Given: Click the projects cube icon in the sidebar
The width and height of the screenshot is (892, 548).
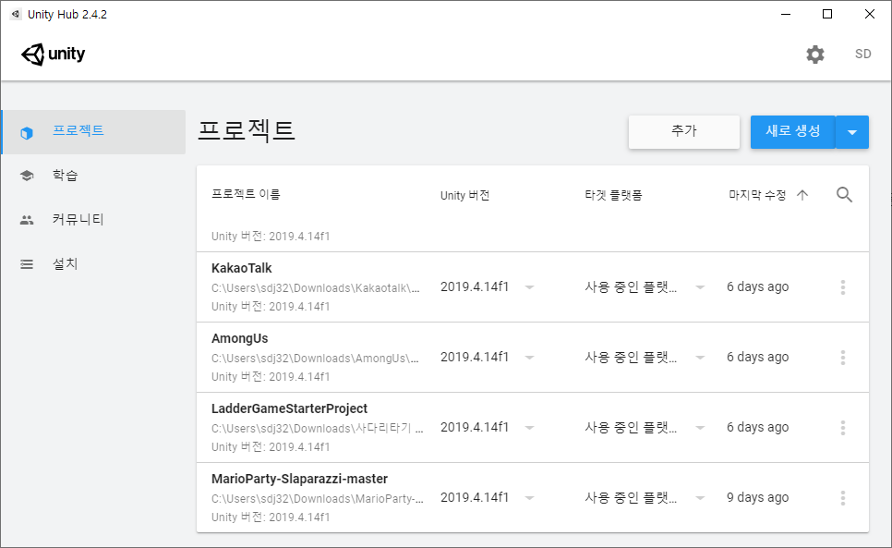Looking at the screenshot, I should pyautogui.click(x=27, y=132).
